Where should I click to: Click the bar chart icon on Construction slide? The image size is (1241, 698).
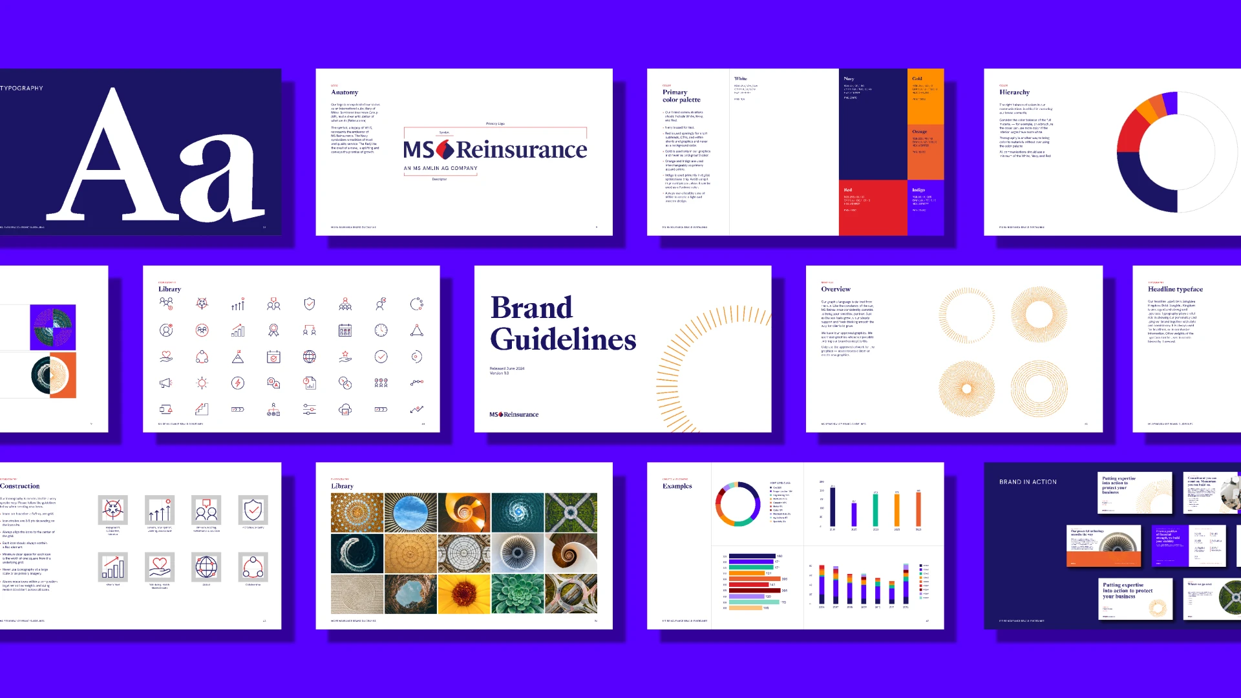pyautogui.click(x=113, y=567)
